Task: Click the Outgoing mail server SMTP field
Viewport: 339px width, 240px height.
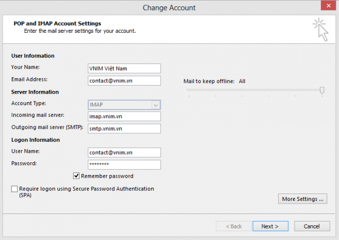Action: [x=124, y=128]
